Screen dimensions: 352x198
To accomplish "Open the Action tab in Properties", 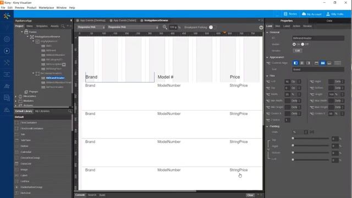I will pyautogui.click(x=296, y=26).
